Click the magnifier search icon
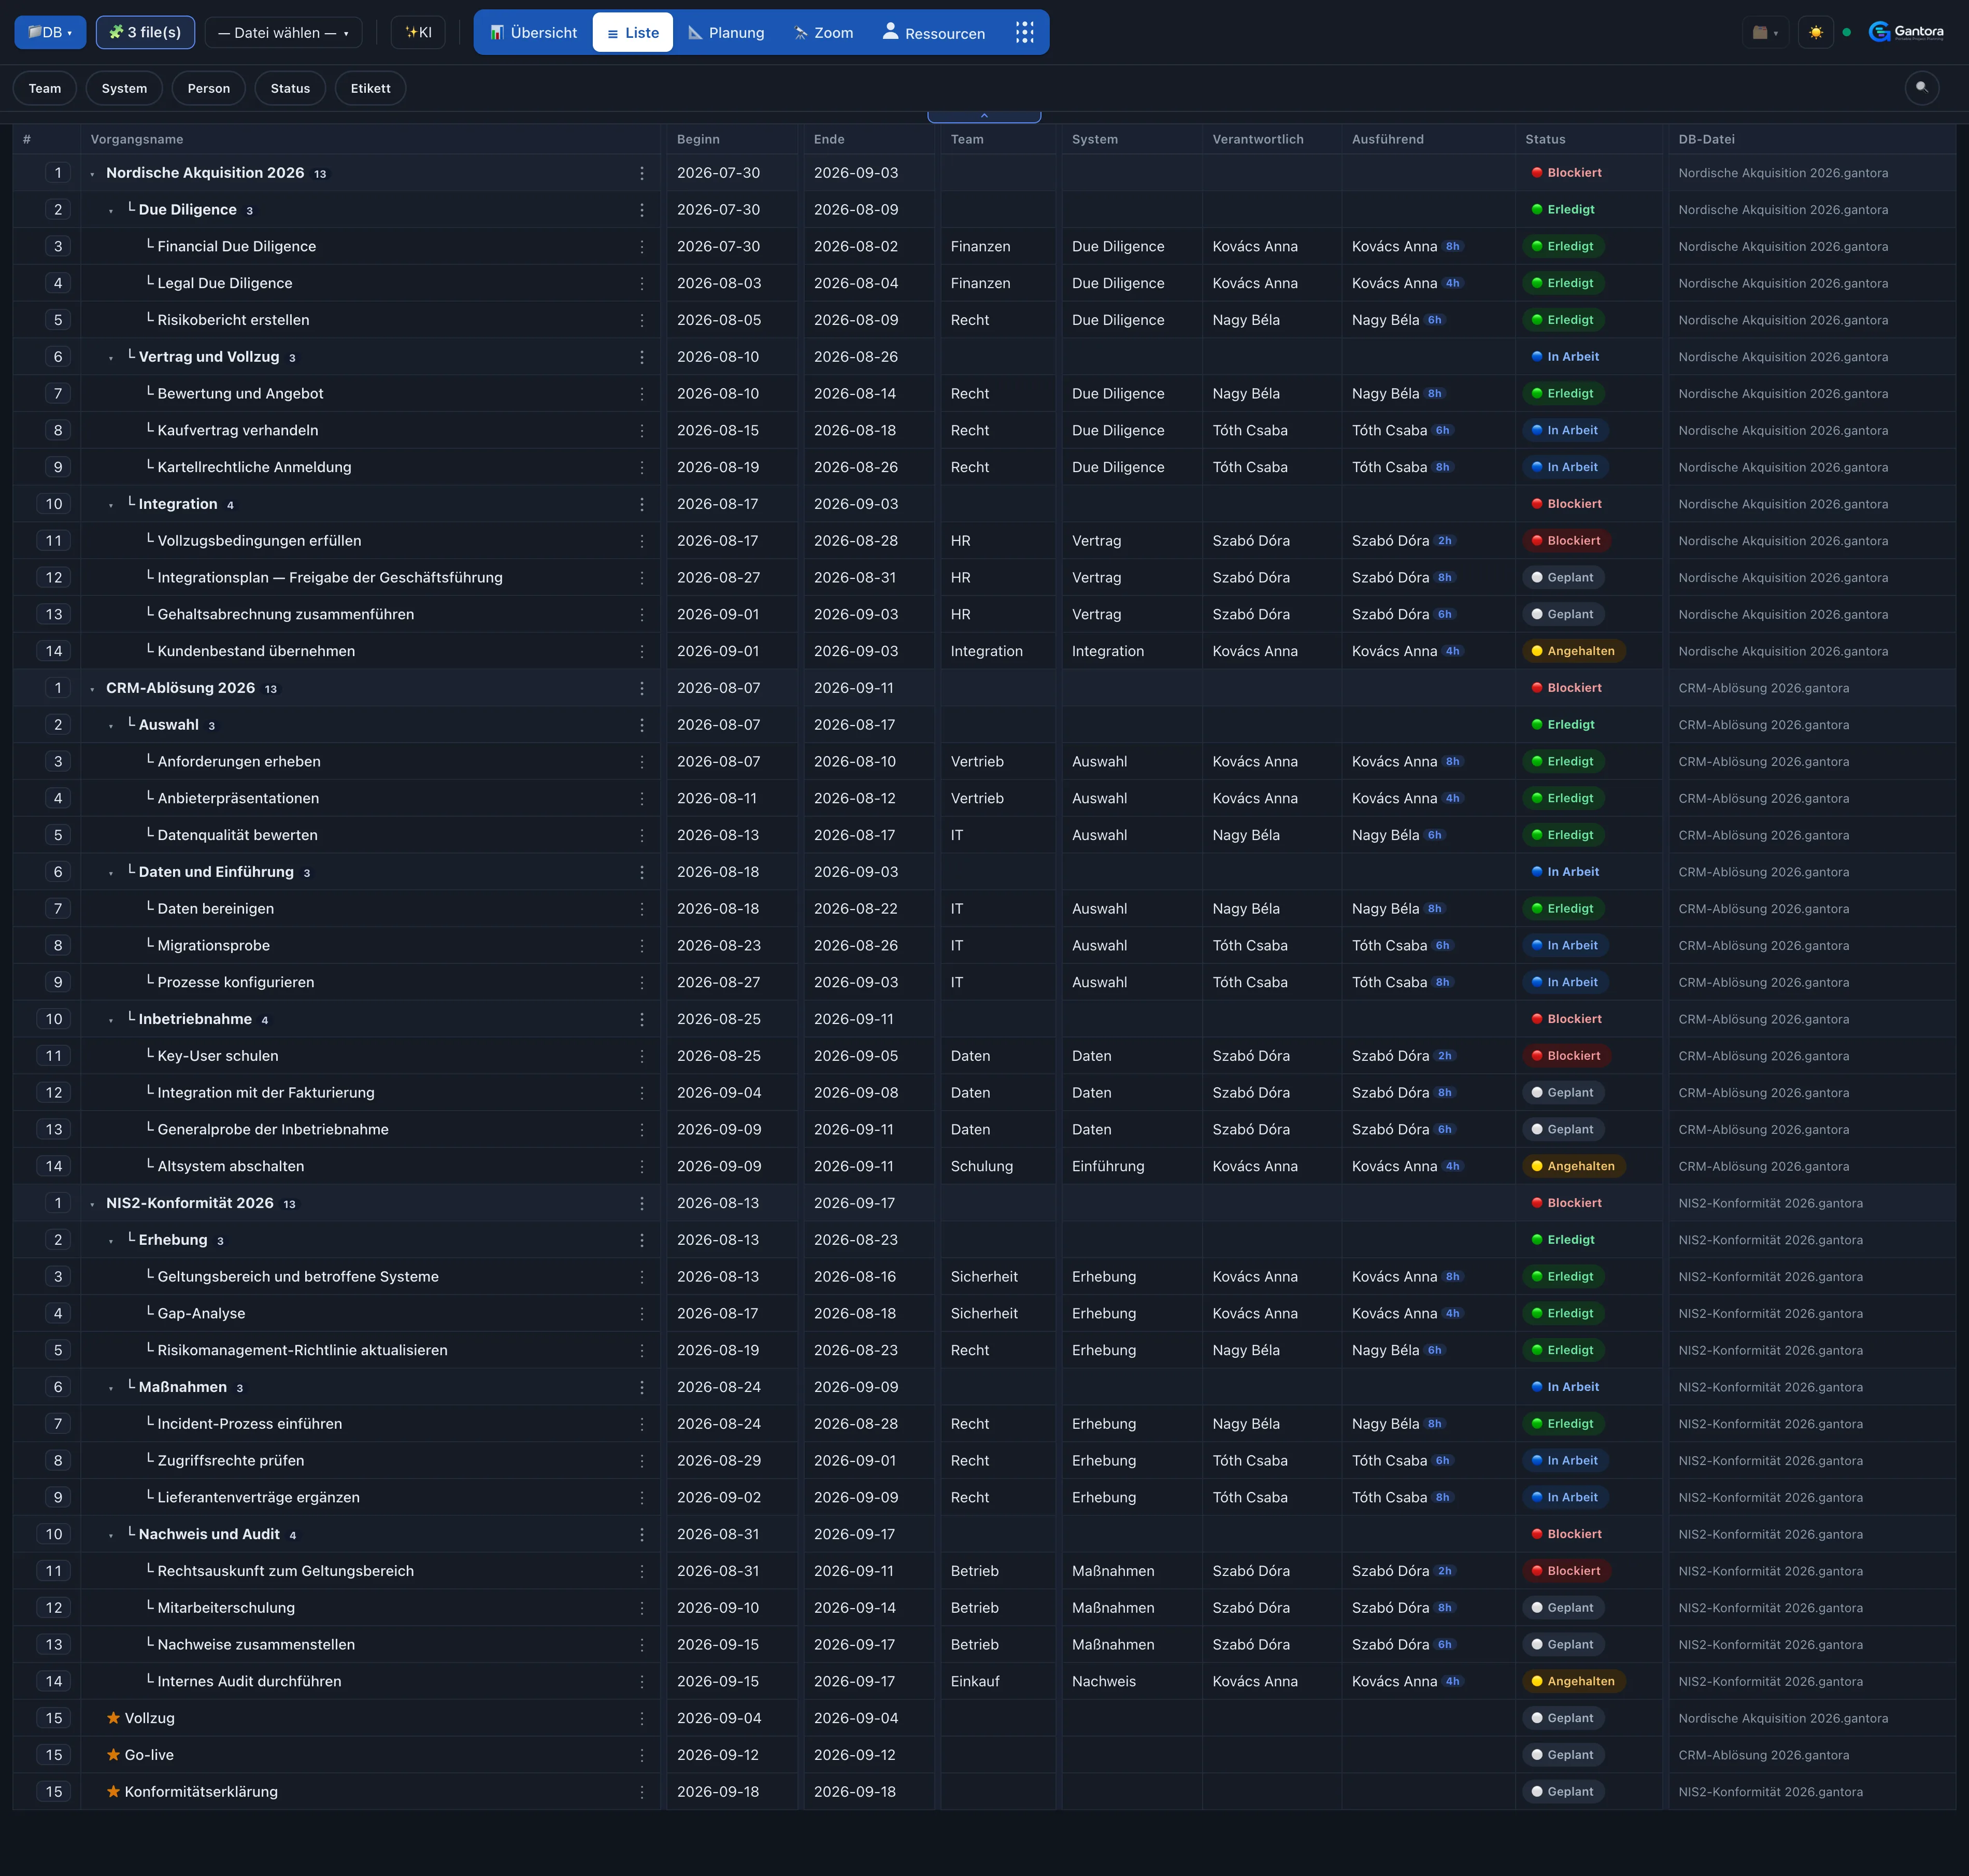 pyautogui.click(x=1921, y=88)
